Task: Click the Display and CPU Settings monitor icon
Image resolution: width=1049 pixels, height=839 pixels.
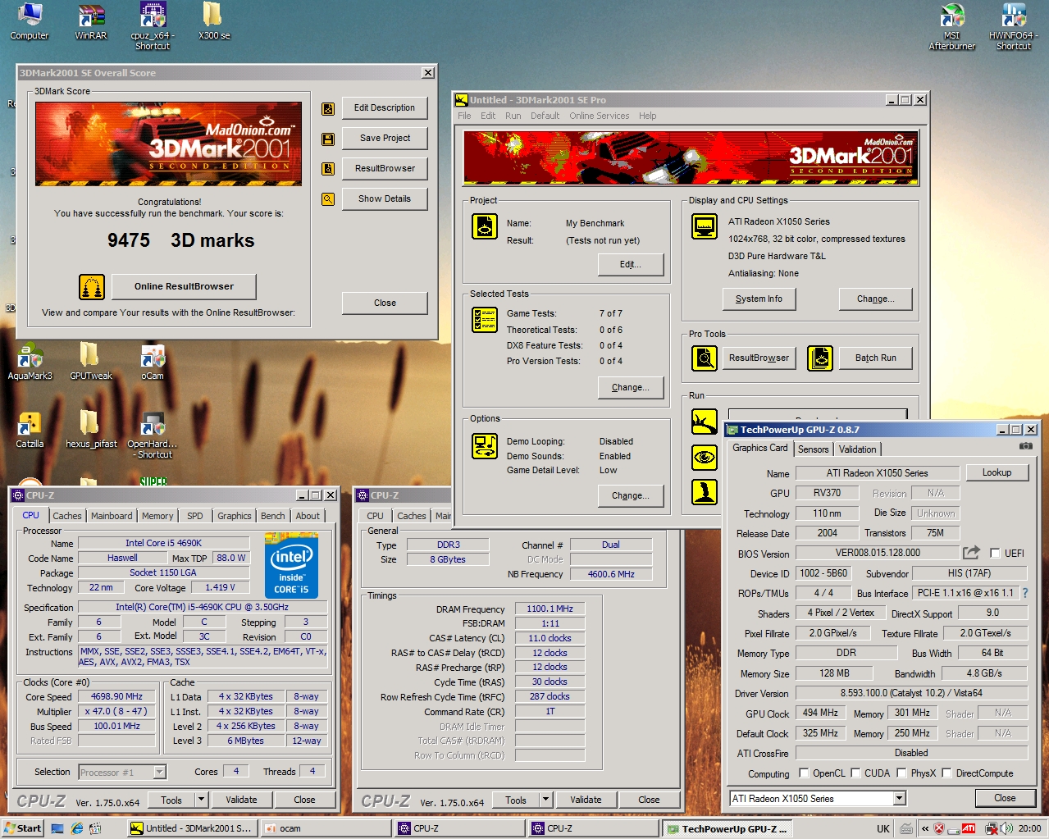Action: pyautogui.click(x=705, y=226)
